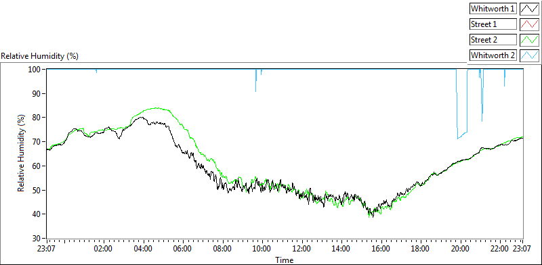Click the Whitworth 2 blue plot icon
Viewport: 542px width, 265px height.
click(529, 55)
